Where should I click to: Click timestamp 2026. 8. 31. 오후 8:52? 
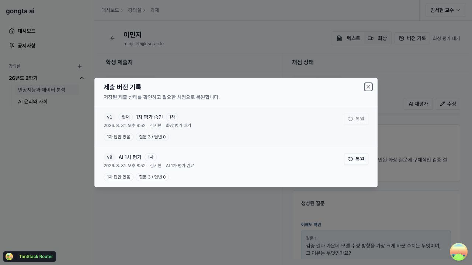pos(125,166)
